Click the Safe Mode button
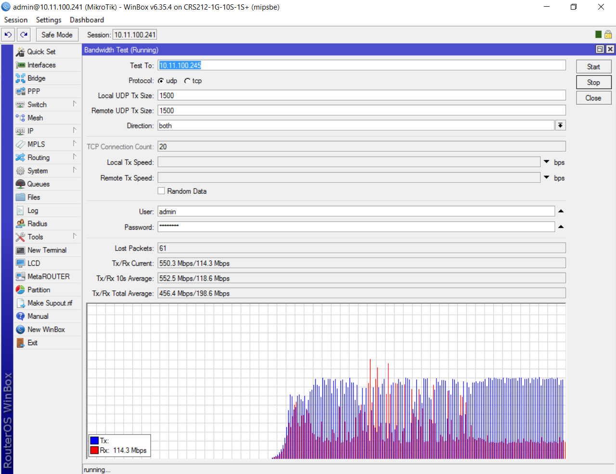Viewport: 616px width, 474px height. coord(57,34)
